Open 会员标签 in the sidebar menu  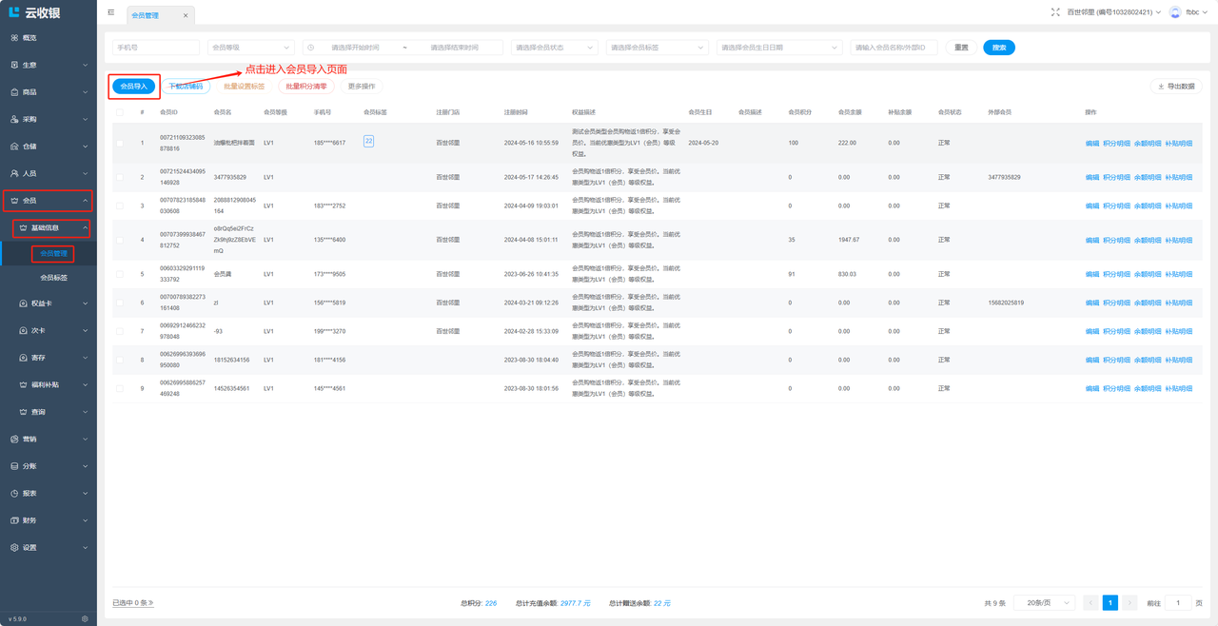(x=53, y=278)
